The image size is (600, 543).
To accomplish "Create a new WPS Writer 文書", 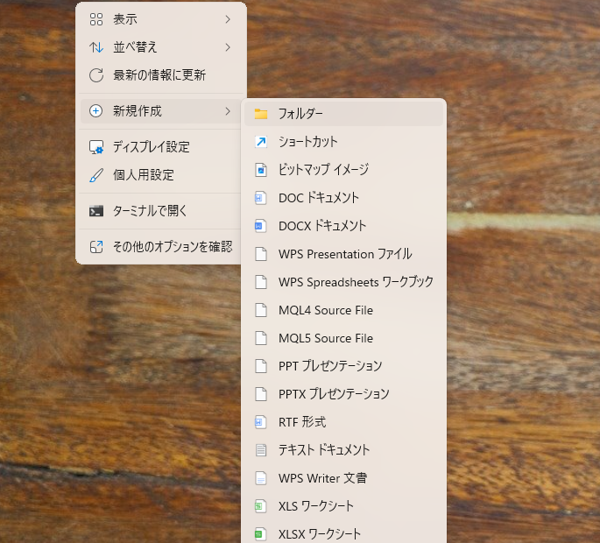I will coord(343,478).
